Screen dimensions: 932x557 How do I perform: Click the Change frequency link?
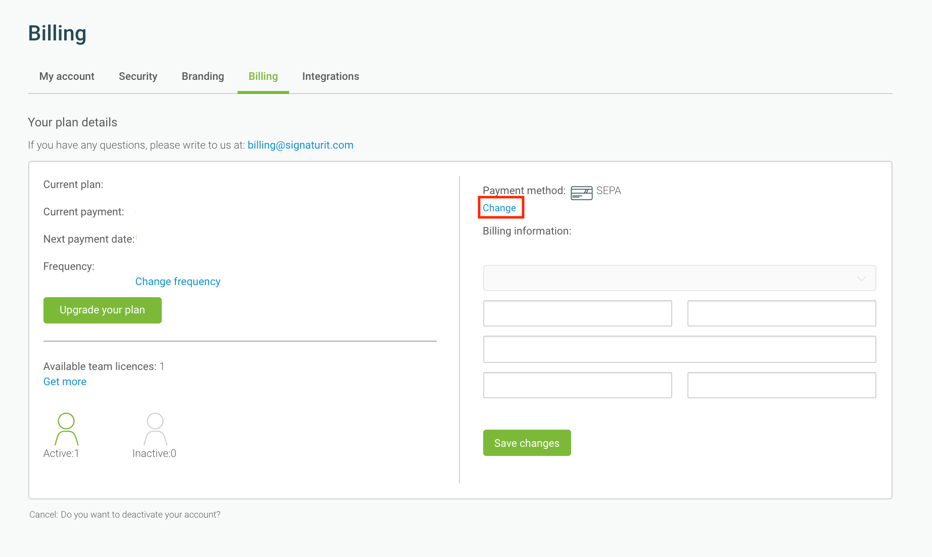coord(178,282)
